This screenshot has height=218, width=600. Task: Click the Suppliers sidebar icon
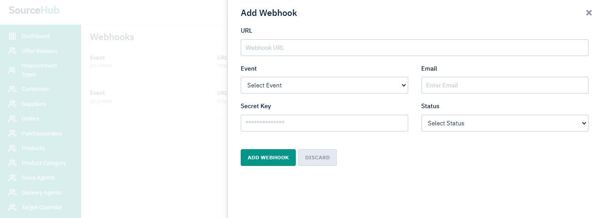click(12, 104)
